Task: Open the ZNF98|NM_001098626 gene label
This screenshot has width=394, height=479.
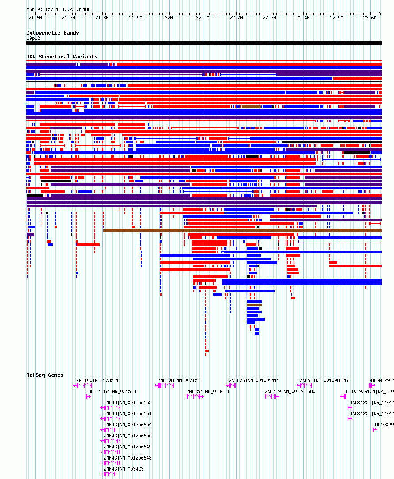Action: click(x=324, y=380)
